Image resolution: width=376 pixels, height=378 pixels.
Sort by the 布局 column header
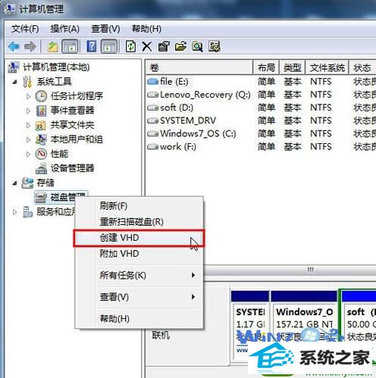266,67
